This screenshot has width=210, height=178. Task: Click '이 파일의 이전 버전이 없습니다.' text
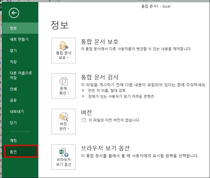point(114,120)
